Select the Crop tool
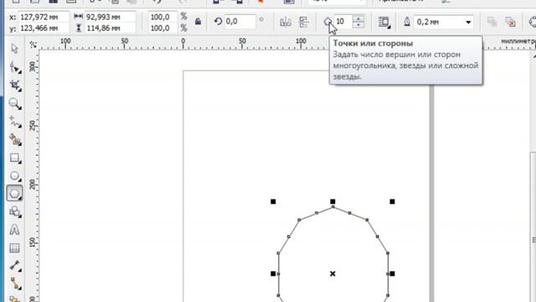The width and height of the screenshot is (536, 302). click(x=15, y=86)
